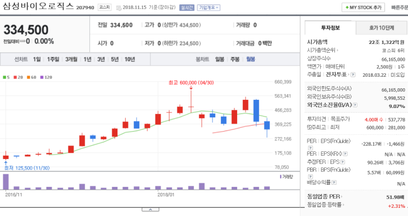Viewport: 408px width, 216px height.
Task: Click the 상장주식수 value 66,165,000
Action: pos(393,59)
